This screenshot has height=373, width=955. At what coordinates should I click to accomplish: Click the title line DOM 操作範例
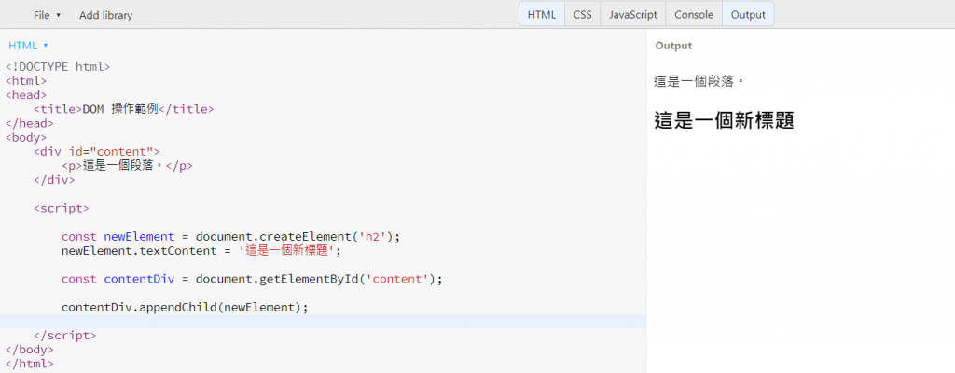[124, 109]
